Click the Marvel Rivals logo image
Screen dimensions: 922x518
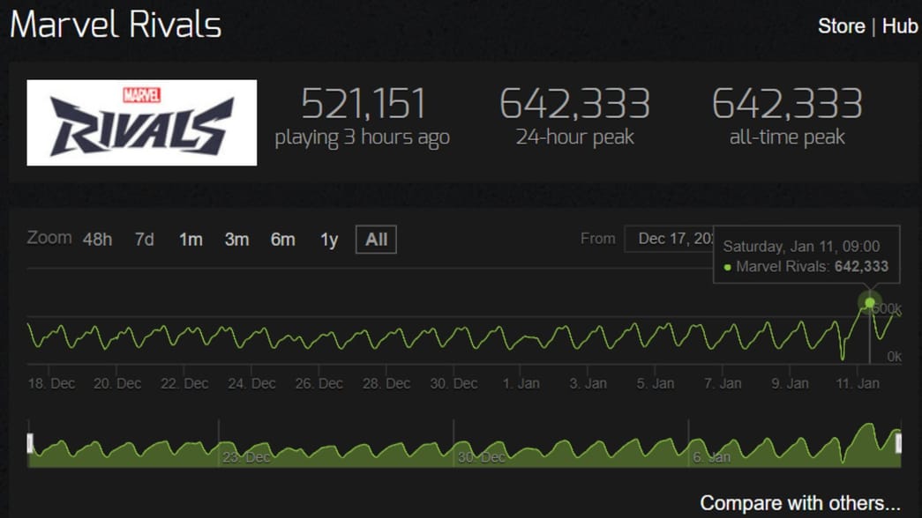pyautogui.click(x=142, y=122)
